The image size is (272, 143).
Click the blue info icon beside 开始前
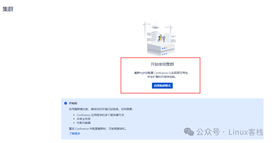tap(65, 103)
